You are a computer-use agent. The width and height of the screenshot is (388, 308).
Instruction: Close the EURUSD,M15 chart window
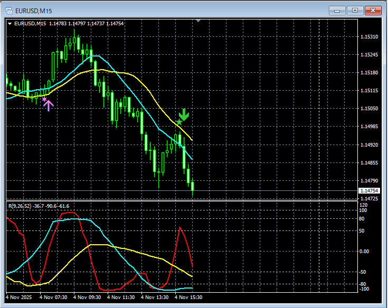(x=373, y=11)
